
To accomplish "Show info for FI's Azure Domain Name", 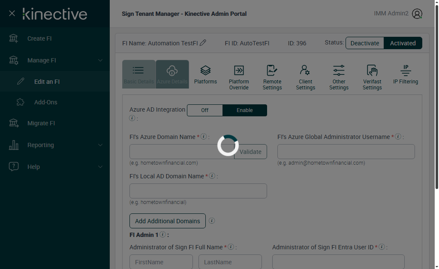I will 204,136.
